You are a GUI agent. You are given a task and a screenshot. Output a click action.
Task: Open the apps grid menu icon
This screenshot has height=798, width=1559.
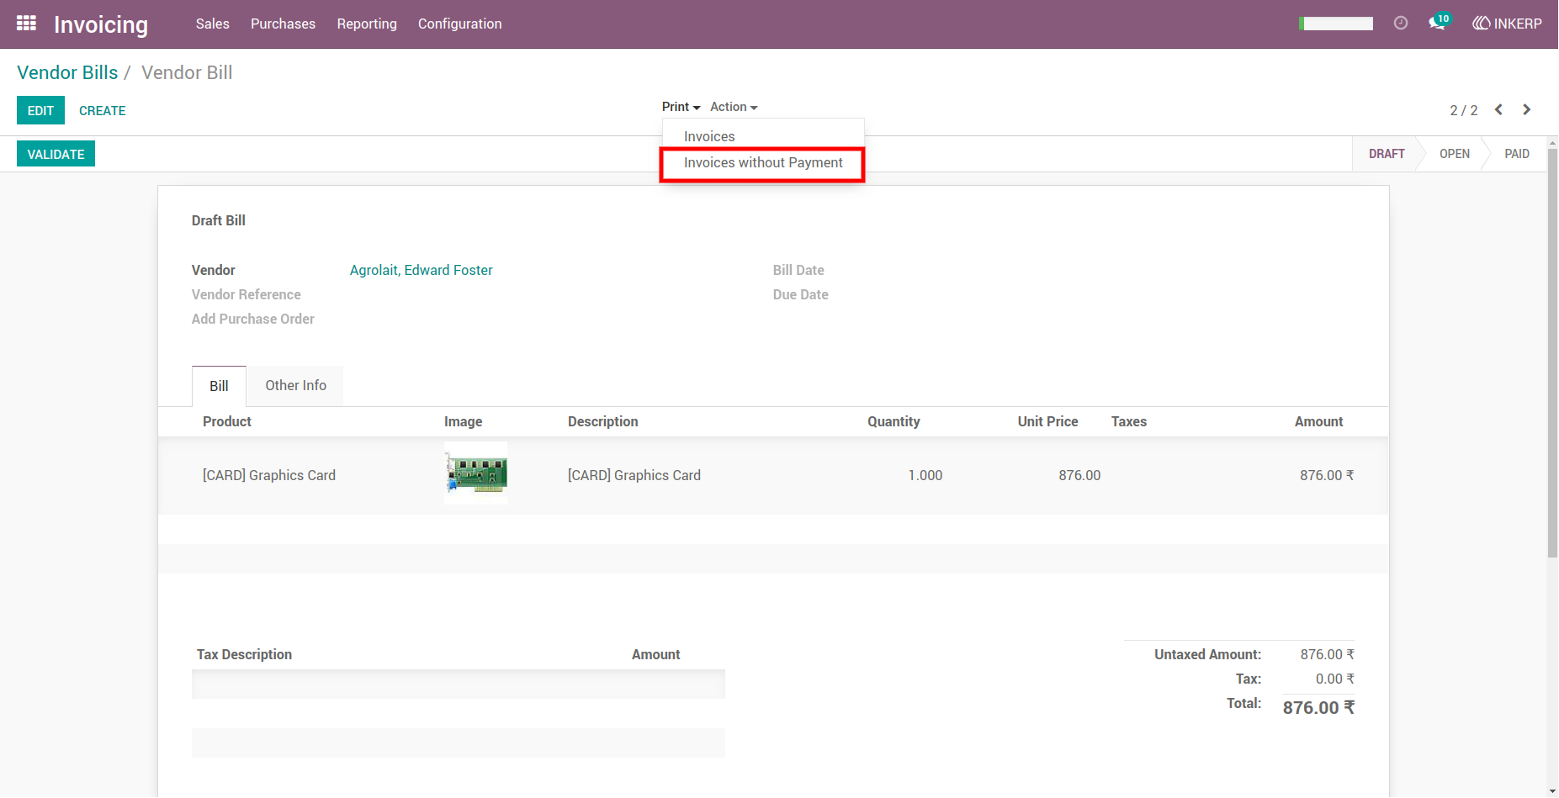[26, 24]
